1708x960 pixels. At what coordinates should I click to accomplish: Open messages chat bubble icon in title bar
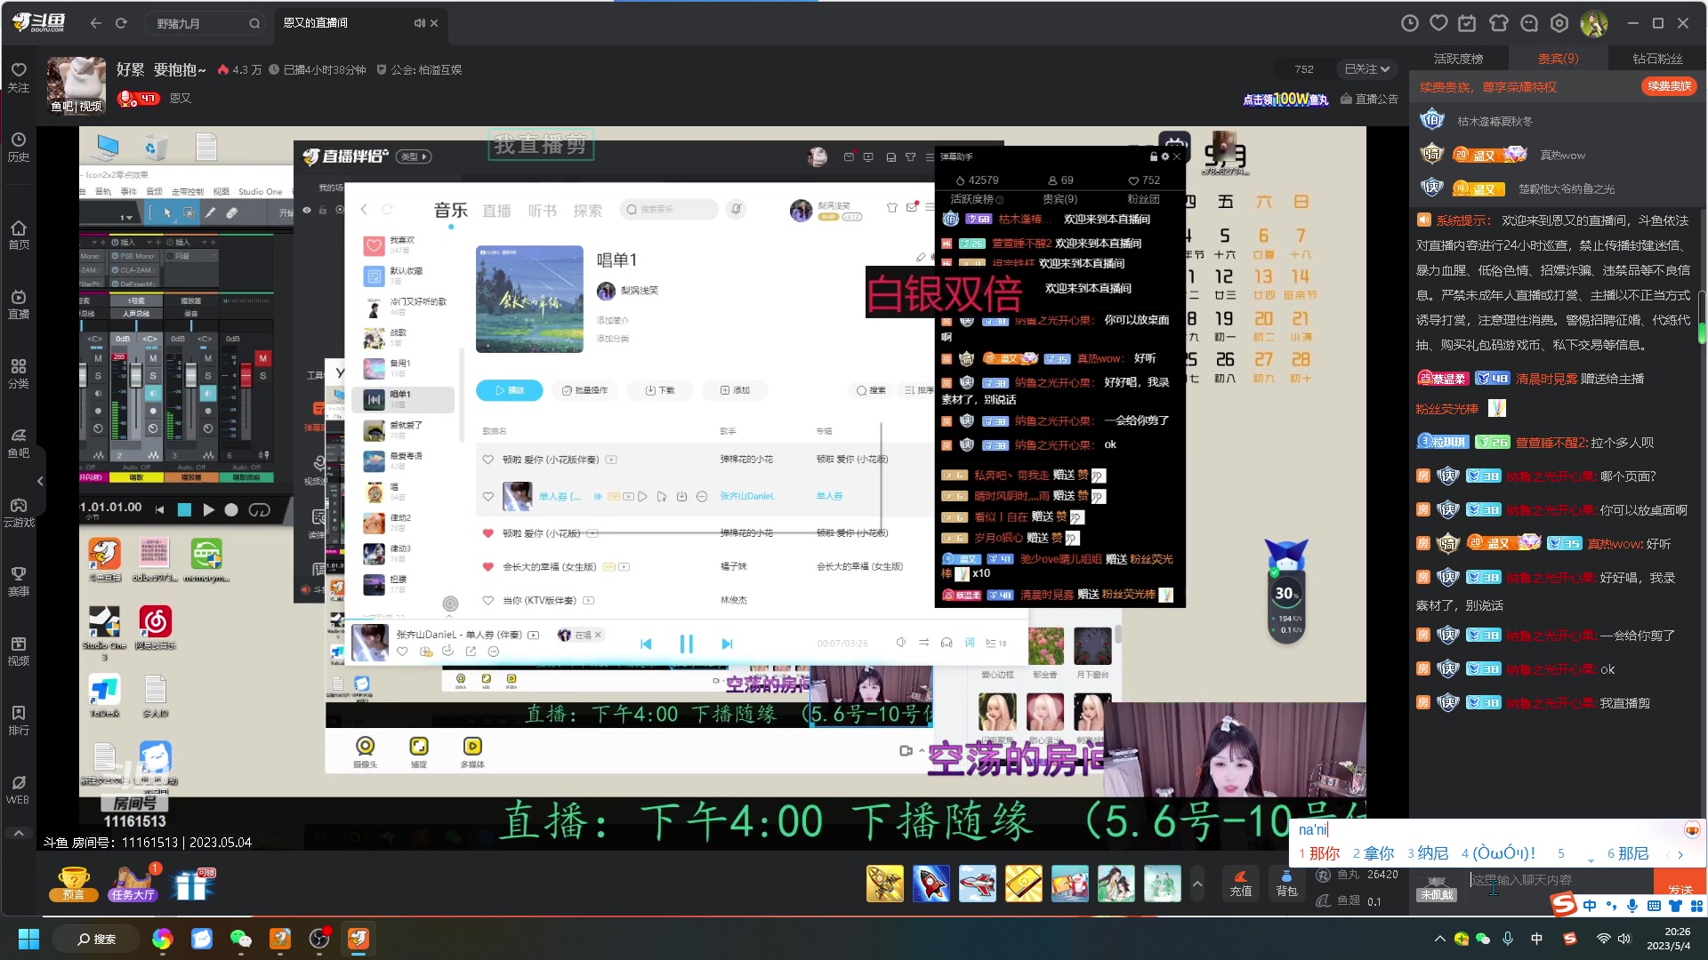click(1529, 23)
